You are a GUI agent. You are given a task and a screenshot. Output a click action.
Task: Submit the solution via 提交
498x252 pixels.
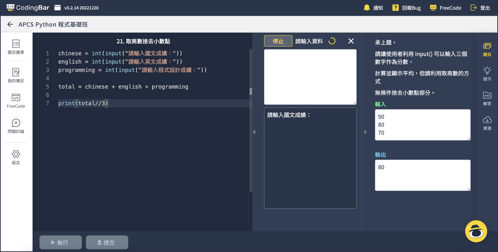pyautogui.click(x=107, y=242)
